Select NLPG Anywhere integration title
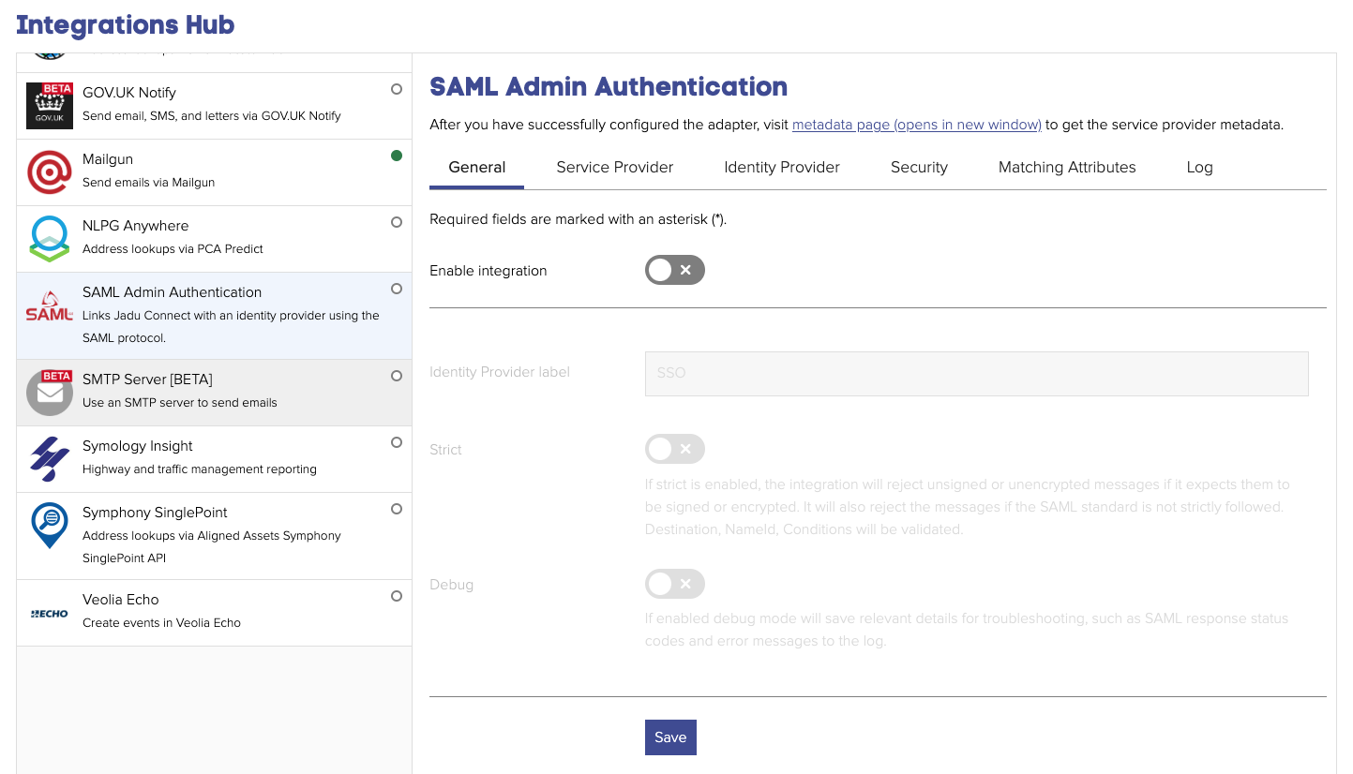 coord(136,225)
